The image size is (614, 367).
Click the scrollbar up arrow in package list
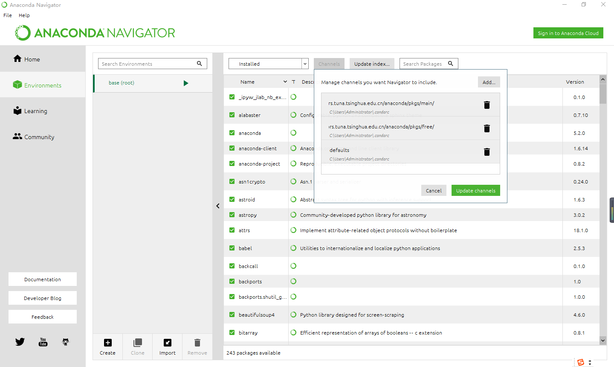tap(603, 79)
